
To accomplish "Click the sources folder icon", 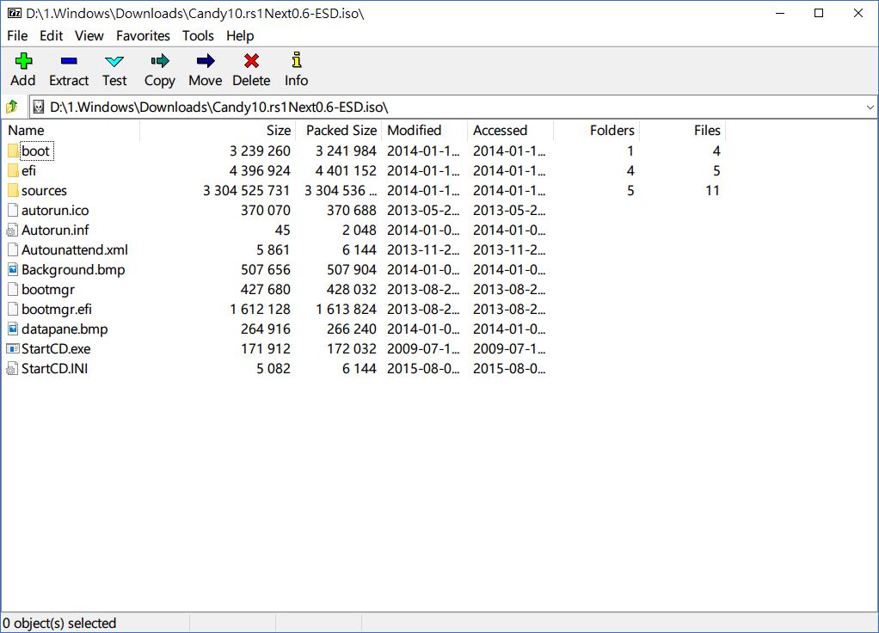I will tap(13, 190).
